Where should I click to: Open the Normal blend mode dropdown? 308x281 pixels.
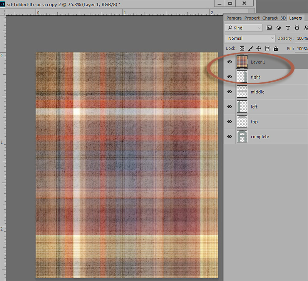pos(250,38)
